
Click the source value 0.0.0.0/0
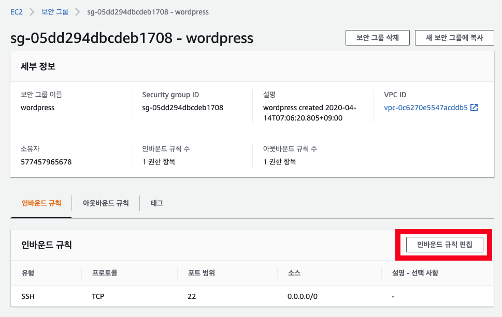[x=303, y=296]
